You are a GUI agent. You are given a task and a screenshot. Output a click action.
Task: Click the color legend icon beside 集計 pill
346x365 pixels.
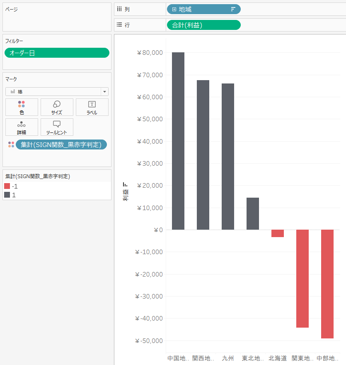pos(11,145)
